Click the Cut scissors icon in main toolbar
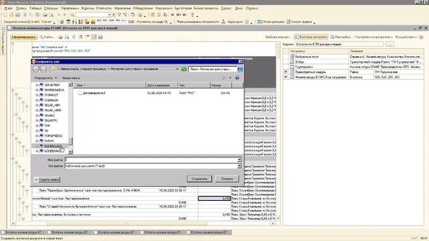Viewport: 429px width, 241px height. point(25,15)
